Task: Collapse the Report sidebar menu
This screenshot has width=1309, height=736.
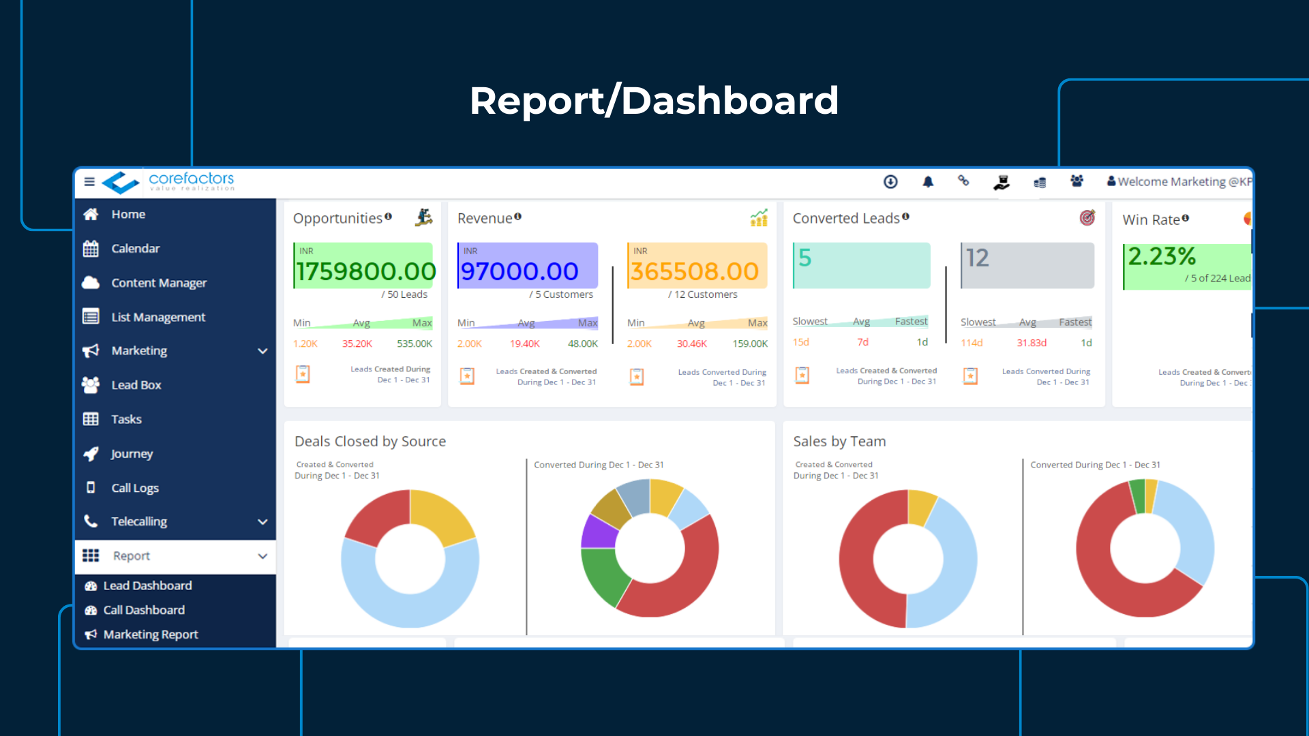Action: [x=262, y=556]
